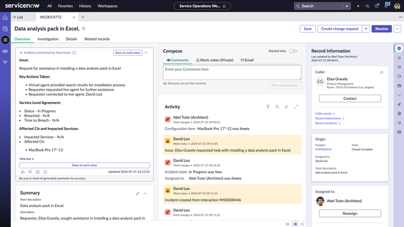Viewport: 404px width, 227px height.
Task: Click the Resolve button
Action: coord(381,29)
